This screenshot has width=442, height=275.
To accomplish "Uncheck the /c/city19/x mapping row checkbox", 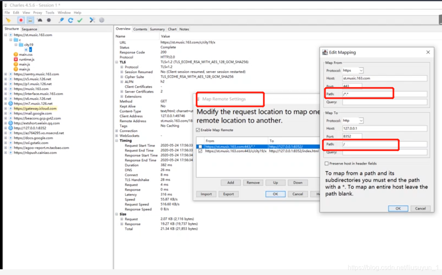I will pos(200,151).
